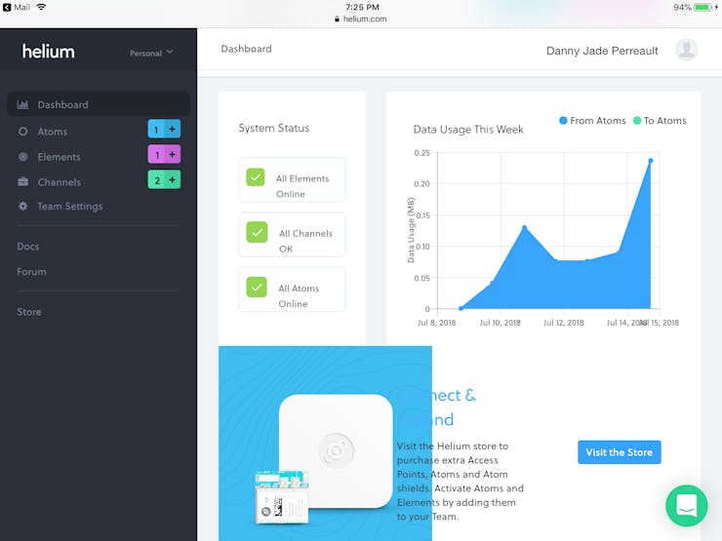Click the All Channels OK checkmark
Image resolution: width=722 pixels, height=541 pixels.
click(x=257, y=232)
